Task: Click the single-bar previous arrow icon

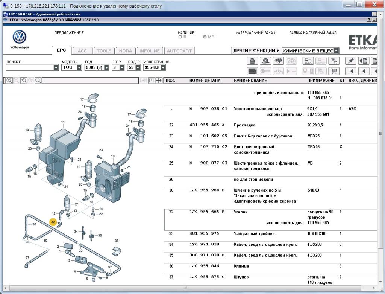Action: pyautogui.click(x=364, y=71)
